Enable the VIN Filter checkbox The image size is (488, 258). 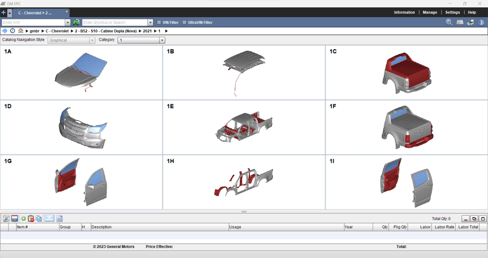pos(159,22)
